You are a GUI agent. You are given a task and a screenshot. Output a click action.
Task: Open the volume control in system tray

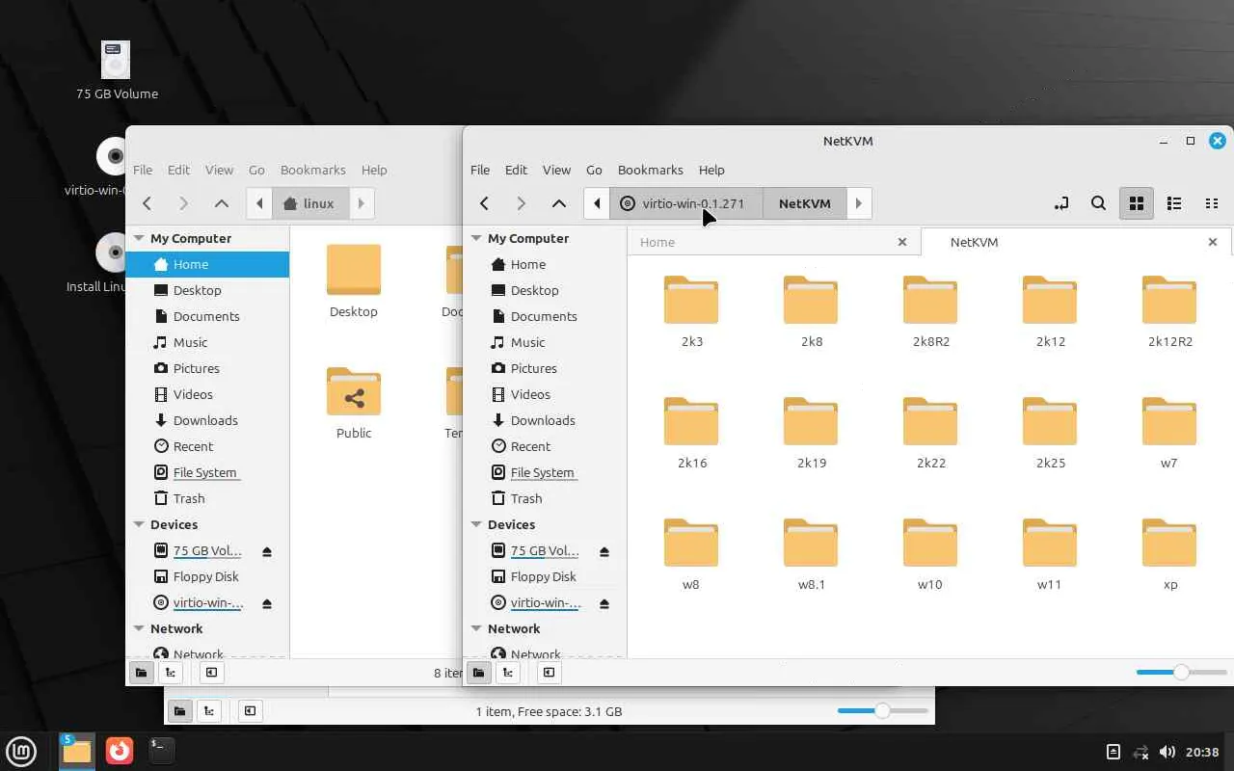click(x=1167, y=752)
